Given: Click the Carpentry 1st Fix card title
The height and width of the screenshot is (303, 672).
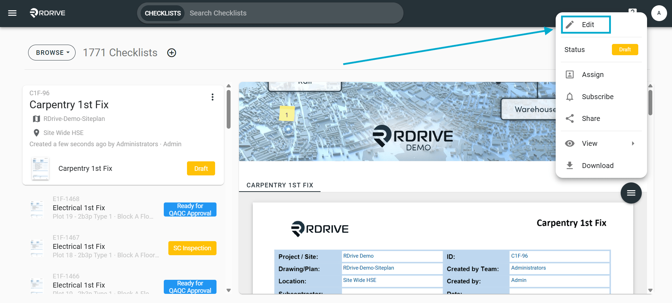Looking at the screenshot, I should pyautogui.click(x=69, y=105).
